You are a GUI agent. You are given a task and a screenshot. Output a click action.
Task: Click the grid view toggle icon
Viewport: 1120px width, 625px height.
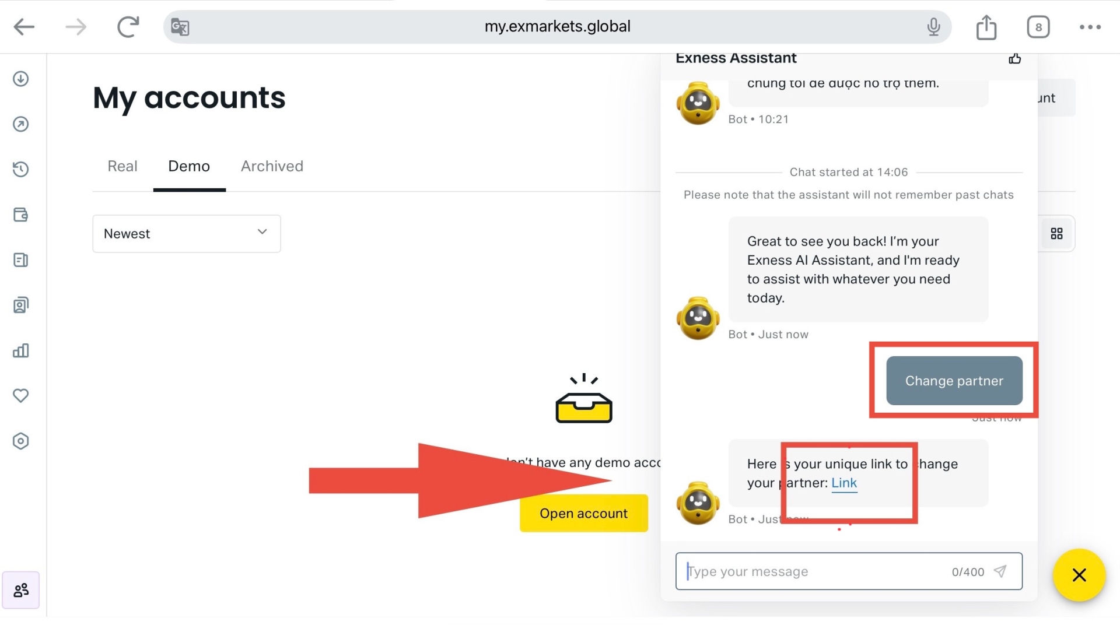[1056, 234]
